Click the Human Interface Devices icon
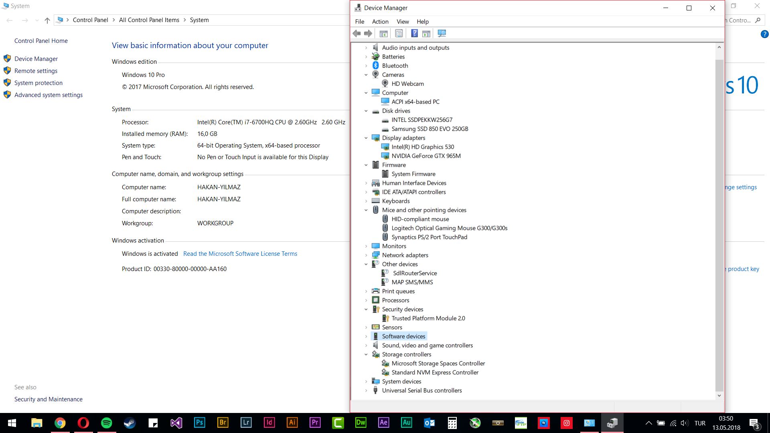 375,183
